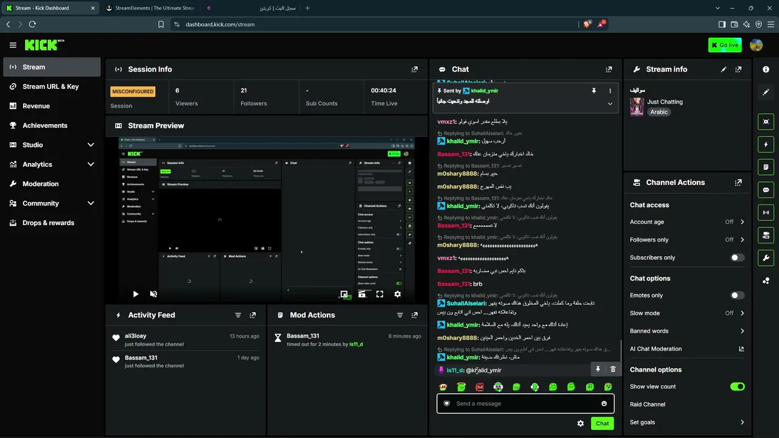
Task: Click the chat bubble icon in right sidebar
Action: coord(766,190)
